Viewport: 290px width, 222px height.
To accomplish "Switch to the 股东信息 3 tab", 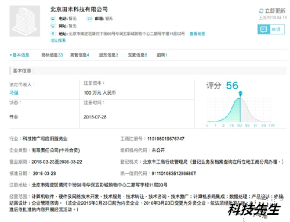I will pos(108,55).
